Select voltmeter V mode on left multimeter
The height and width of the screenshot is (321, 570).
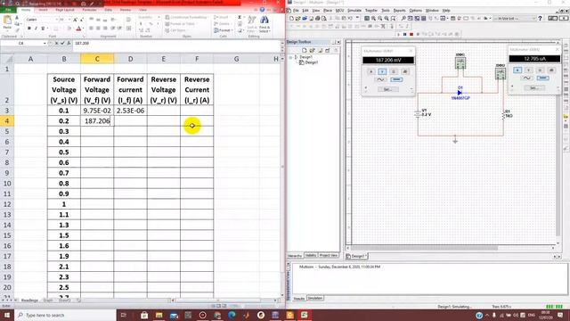tap(382, 71)
